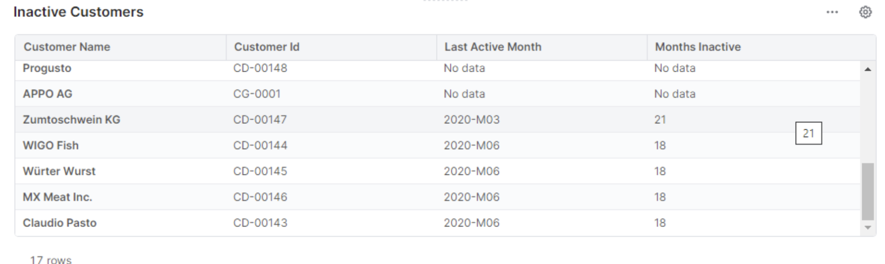
Task: Click the Inactive Customers widget title
Action: (x=78, y=12)
